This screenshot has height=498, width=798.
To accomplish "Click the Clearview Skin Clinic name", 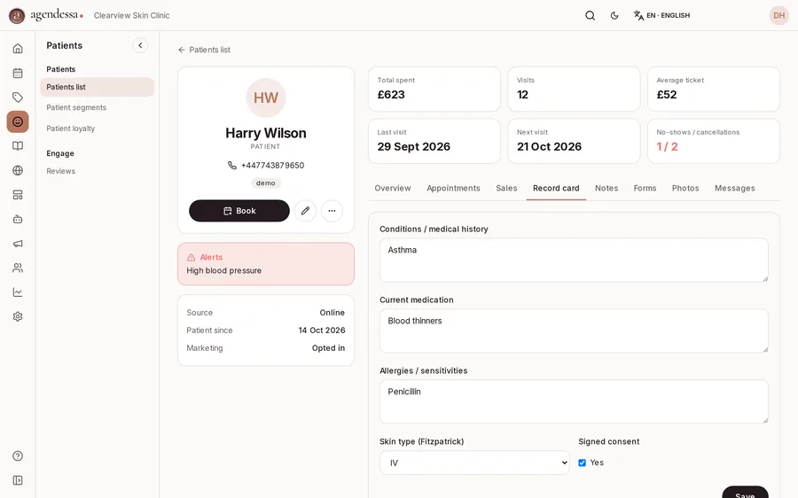I will click(x=132, y=15).
